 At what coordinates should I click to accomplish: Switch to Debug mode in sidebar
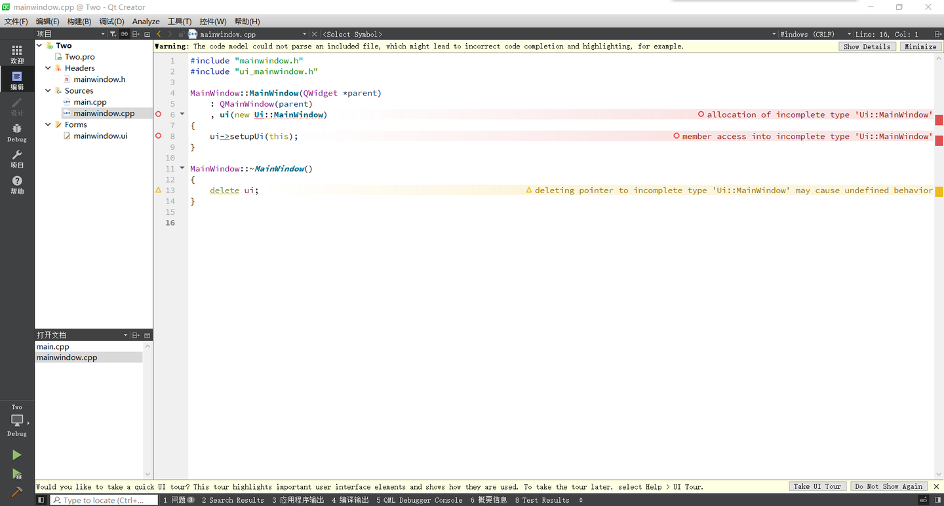(x=17, y=132)
